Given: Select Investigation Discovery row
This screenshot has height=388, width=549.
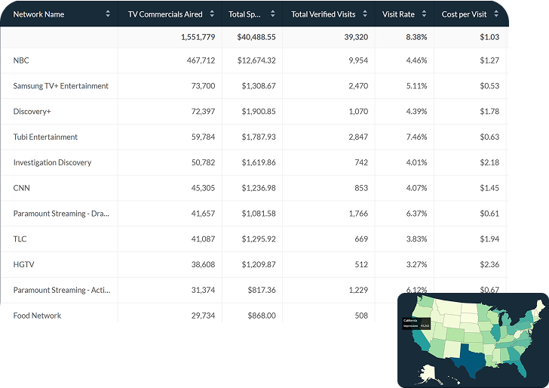Looking at the screenshot, I should pos(52,162).
